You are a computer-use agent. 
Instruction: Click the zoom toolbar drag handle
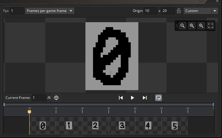(x=177, y=26)
